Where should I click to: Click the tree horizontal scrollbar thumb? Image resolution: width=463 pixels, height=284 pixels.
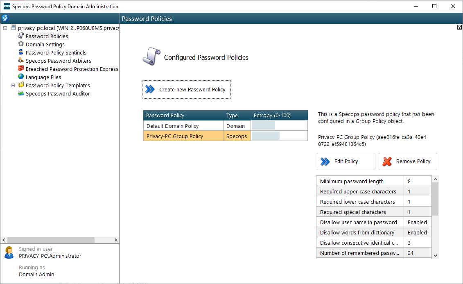[x=51, y=240]
